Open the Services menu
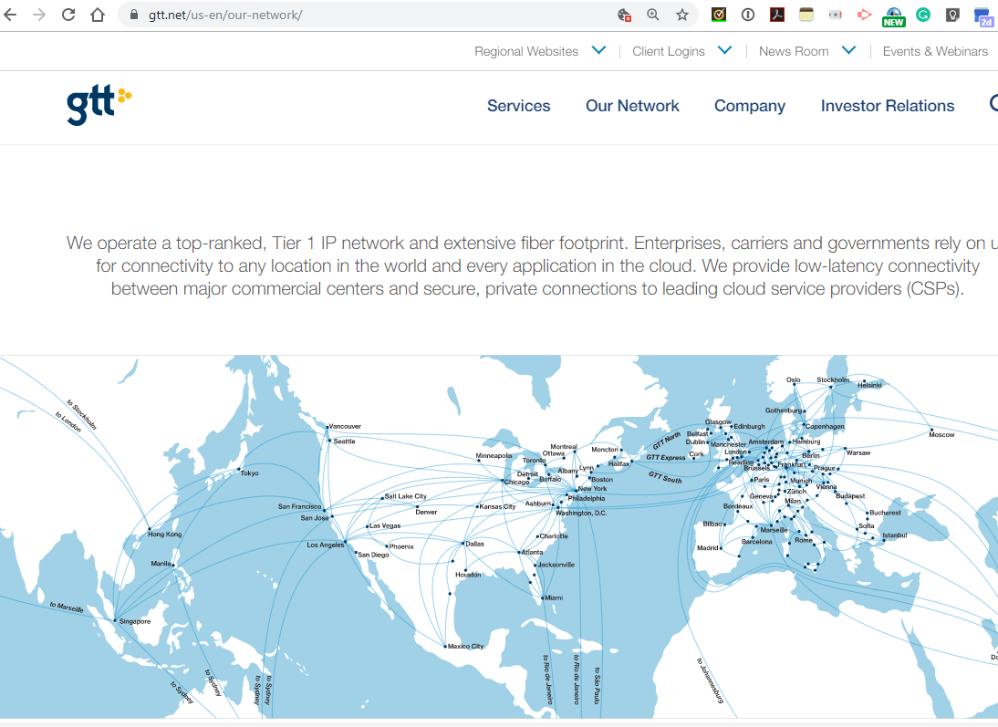Image resolution: width=998 pixels, height=727 pixels. pos(518,106)
